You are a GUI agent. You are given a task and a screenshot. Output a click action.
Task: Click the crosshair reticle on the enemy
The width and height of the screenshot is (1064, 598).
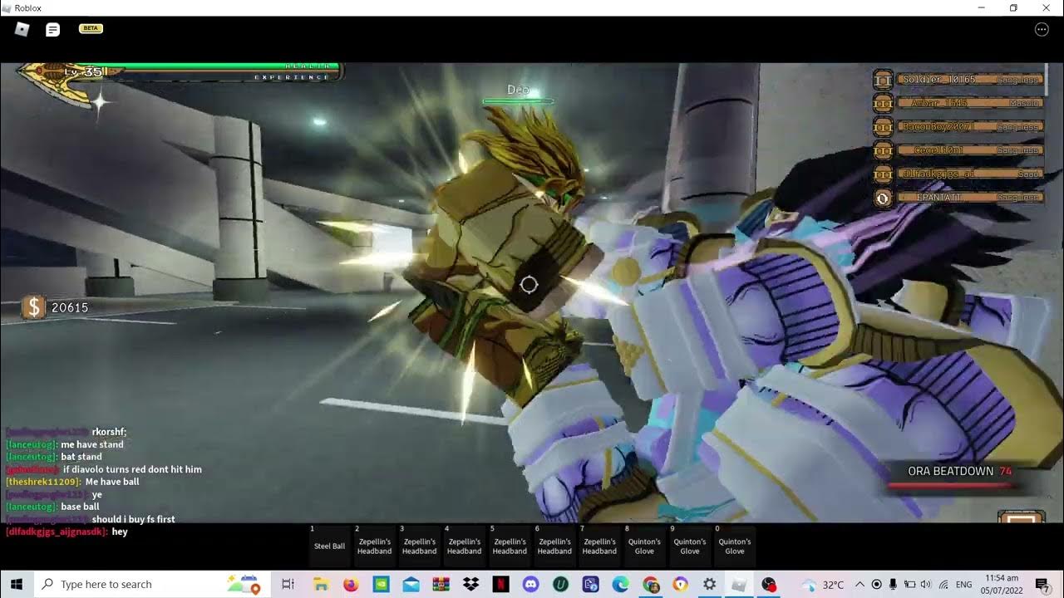pos(529,285)
